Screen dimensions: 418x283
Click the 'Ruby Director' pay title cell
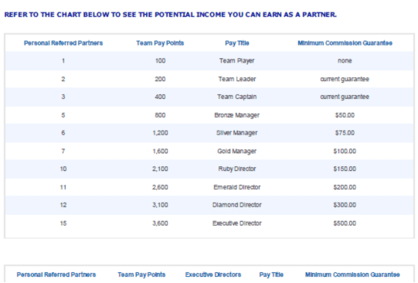tap(237, 169)
